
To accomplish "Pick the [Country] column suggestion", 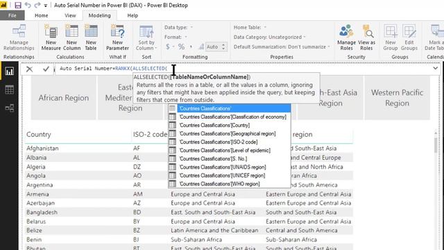I will tap(230, 125).
